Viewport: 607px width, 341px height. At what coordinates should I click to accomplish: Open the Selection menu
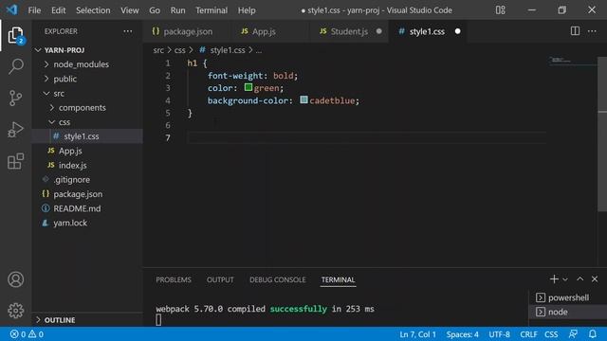[x=93, y=10]
